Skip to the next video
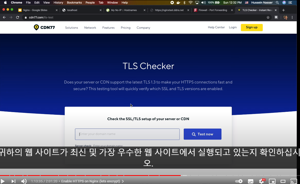 tap(13, 181)
